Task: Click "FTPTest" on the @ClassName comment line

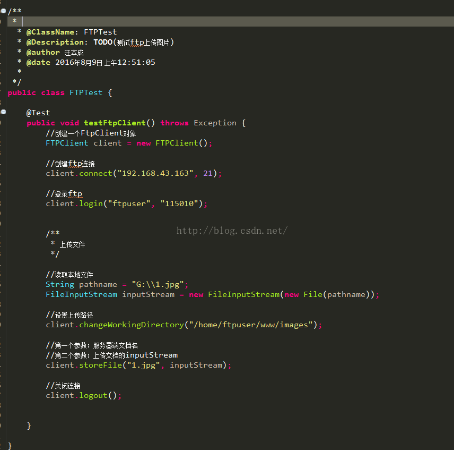Action: (100, 32)
